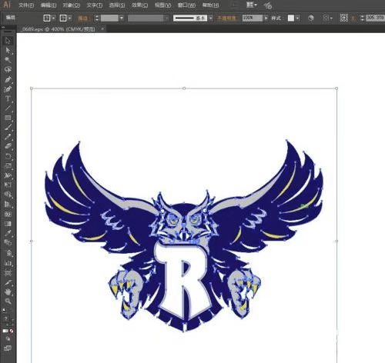Open the 文字(T) menu
The image size is (385, 363).
coord(95,5)
